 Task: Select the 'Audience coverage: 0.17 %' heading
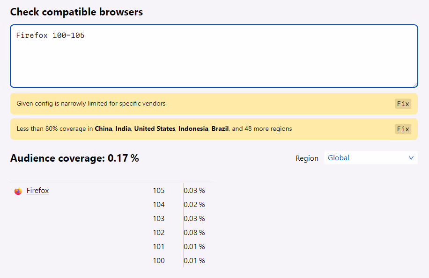point(74,158)
